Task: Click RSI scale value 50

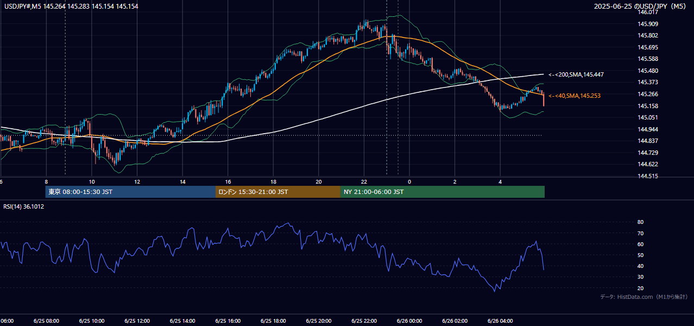Action: coord(640,255)
